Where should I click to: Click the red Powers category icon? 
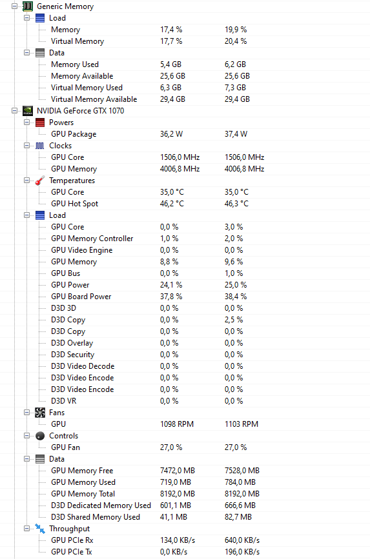click(x=40, y=123)
